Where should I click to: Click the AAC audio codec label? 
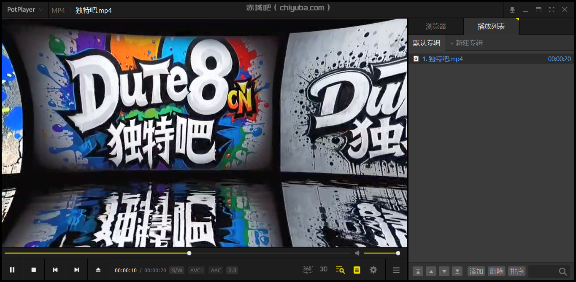pyautogui.click(x=216, y=270)
